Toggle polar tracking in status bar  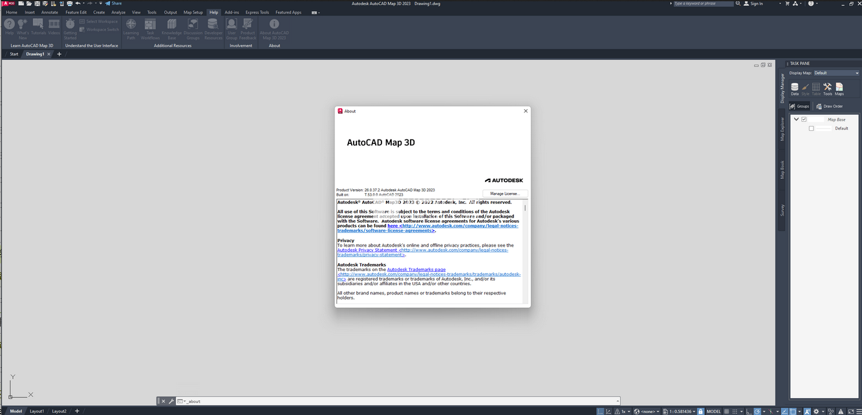pyautogui.click(x=757, y=411)
